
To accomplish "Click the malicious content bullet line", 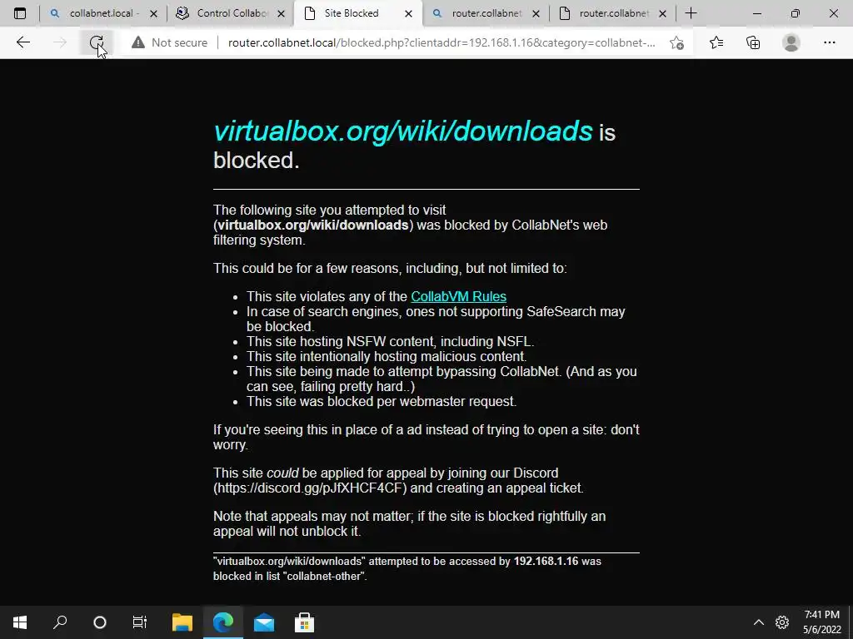I will tap(387, 356).
